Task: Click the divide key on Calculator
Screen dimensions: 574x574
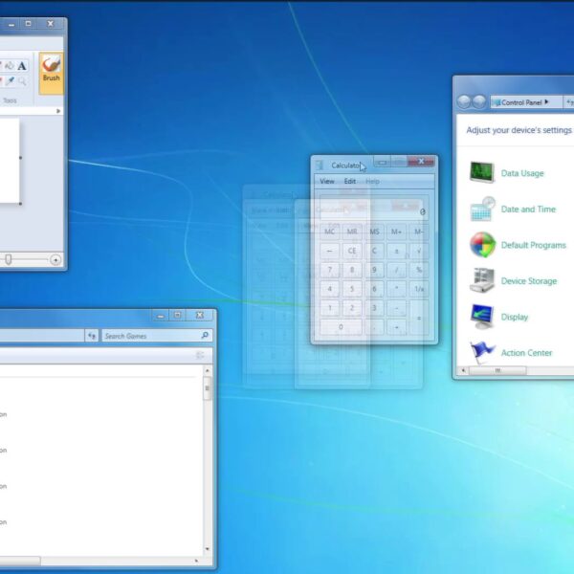Action: tap(396, 270)
